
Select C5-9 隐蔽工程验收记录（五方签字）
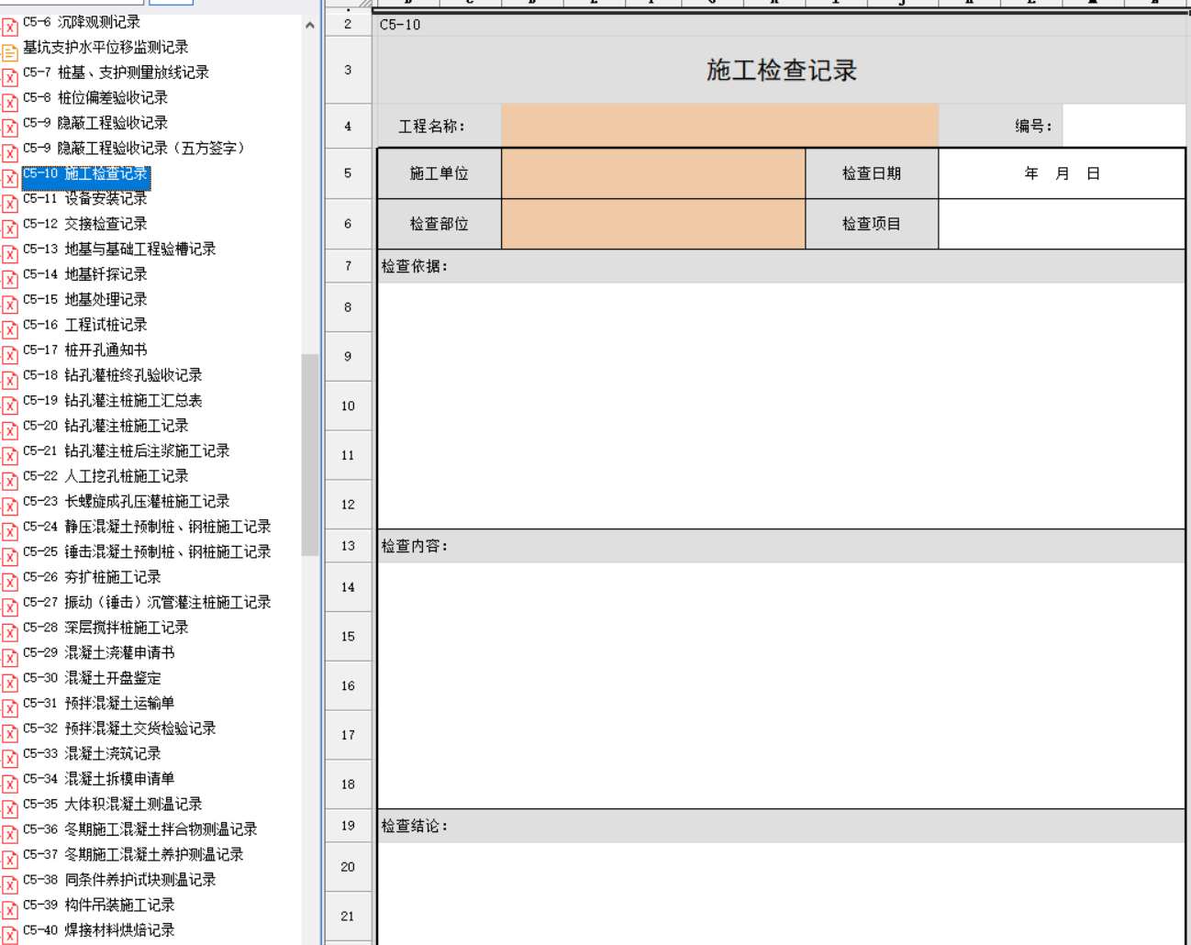click(x=133, y=148)
